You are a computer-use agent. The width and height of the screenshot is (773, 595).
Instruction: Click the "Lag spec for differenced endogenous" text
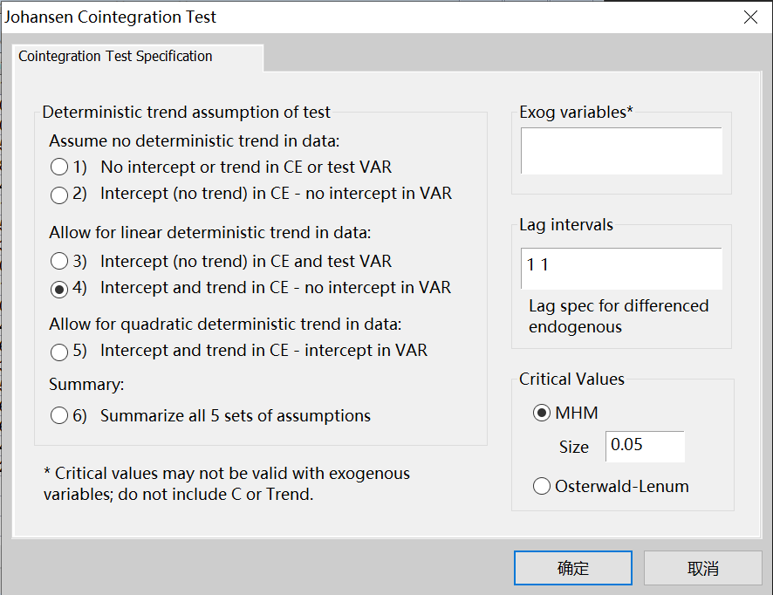click(619, 316)
